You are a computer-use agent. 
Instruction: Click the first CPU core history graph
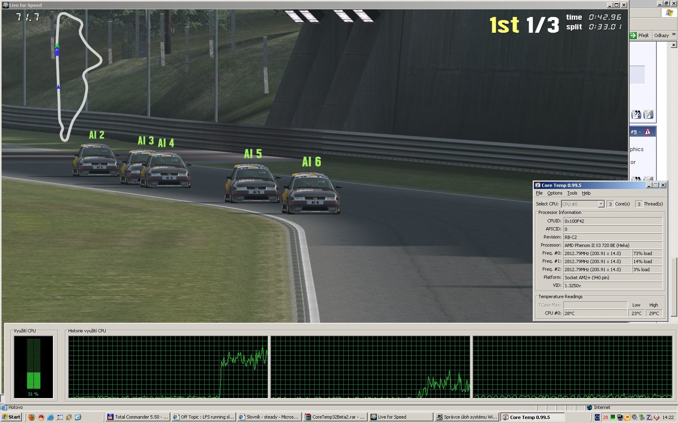168,367
